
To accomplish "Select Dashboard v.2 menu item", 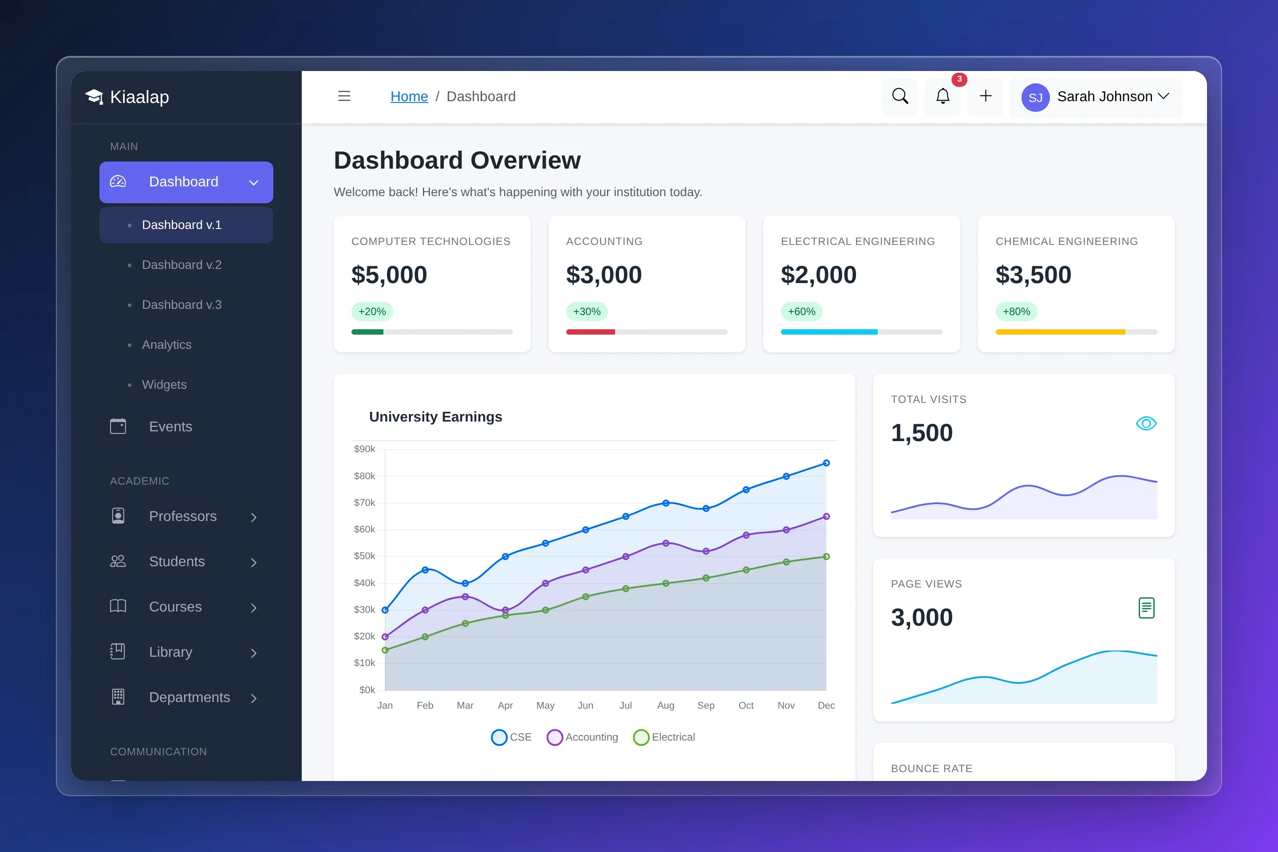I will [x=186, y=264].
